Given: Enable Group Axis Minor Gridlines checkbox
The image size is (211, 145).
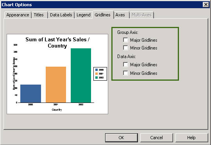Looking at the screenshot, I should point(125,48).
